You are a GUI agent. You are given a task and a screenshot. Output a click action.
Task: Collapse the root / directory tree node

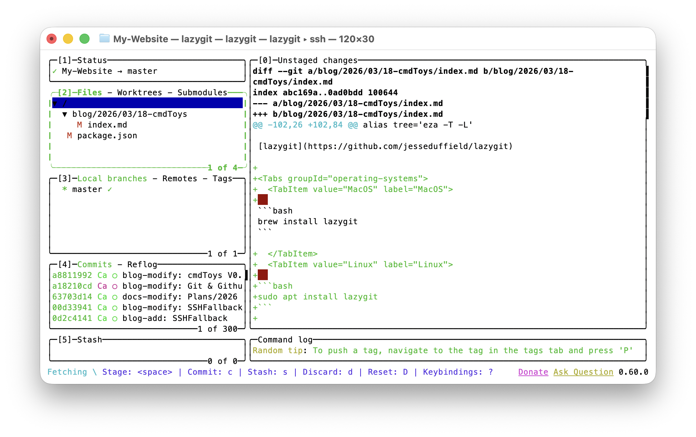tap(55, 103)
